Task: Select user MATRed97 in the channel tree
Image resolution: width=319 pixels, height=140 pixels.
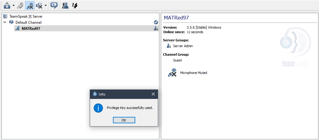Action: pyautogui.click(x=86, y=28)
